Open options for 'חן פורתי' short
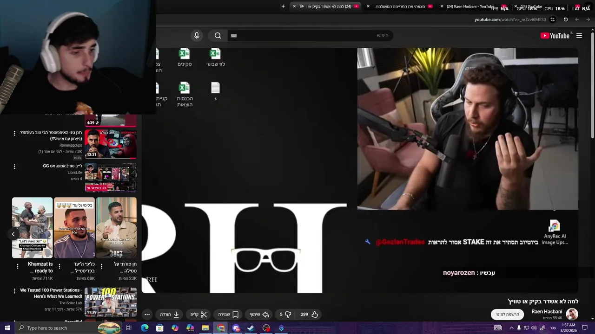This screenshot has width=595, height=334. tap(101, 266)
